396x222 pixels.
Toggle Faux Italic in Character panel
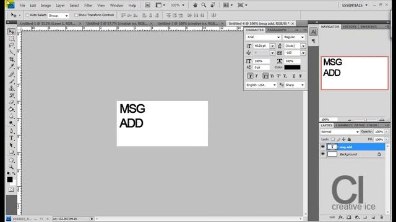click(x=257, y=76)
